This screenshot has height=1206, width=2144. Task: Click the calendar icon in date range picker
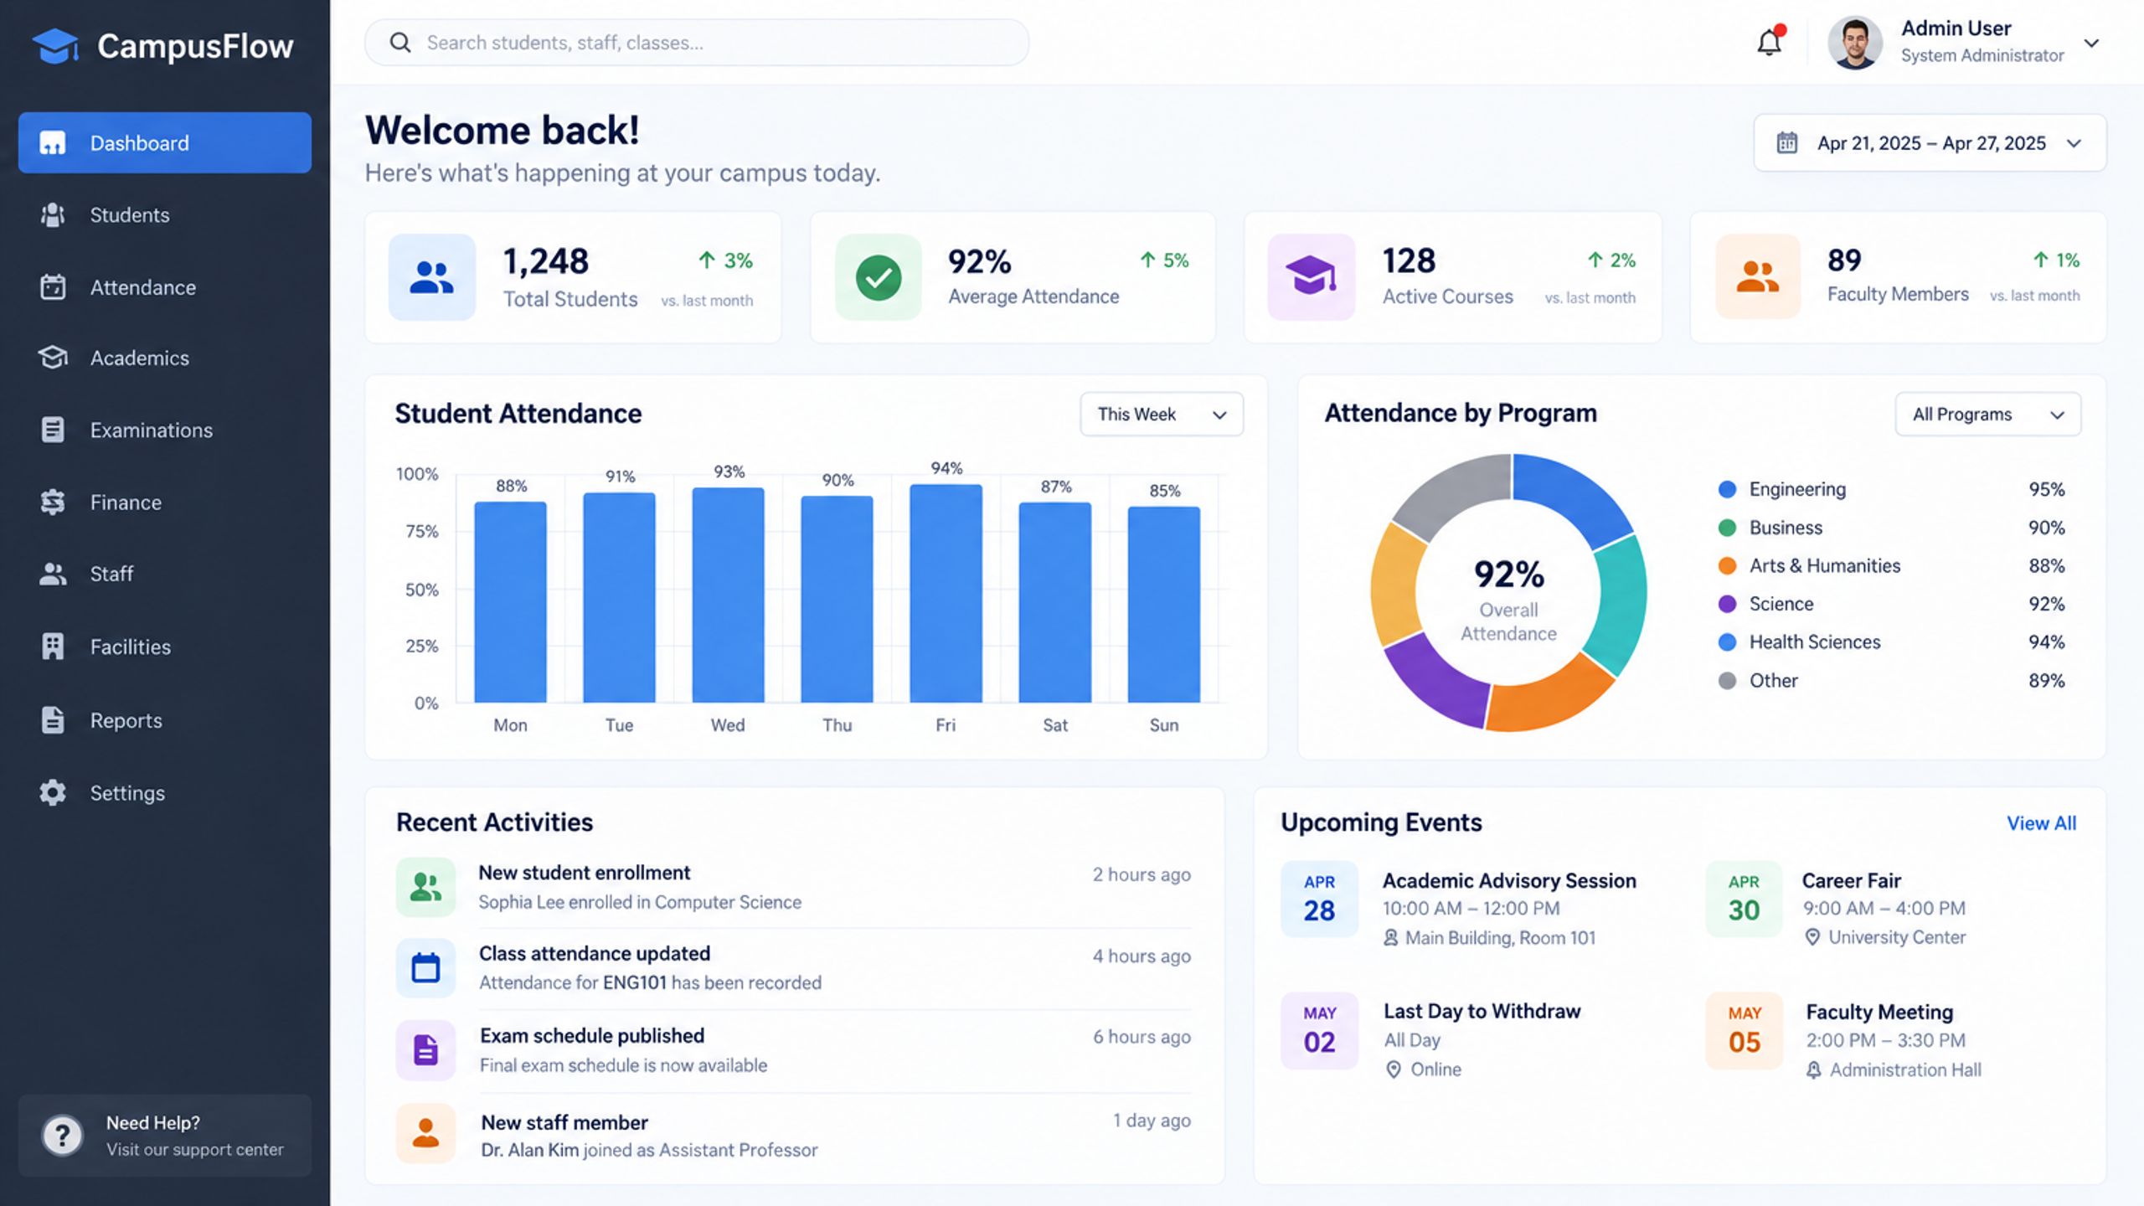(x=1786, y=143)
